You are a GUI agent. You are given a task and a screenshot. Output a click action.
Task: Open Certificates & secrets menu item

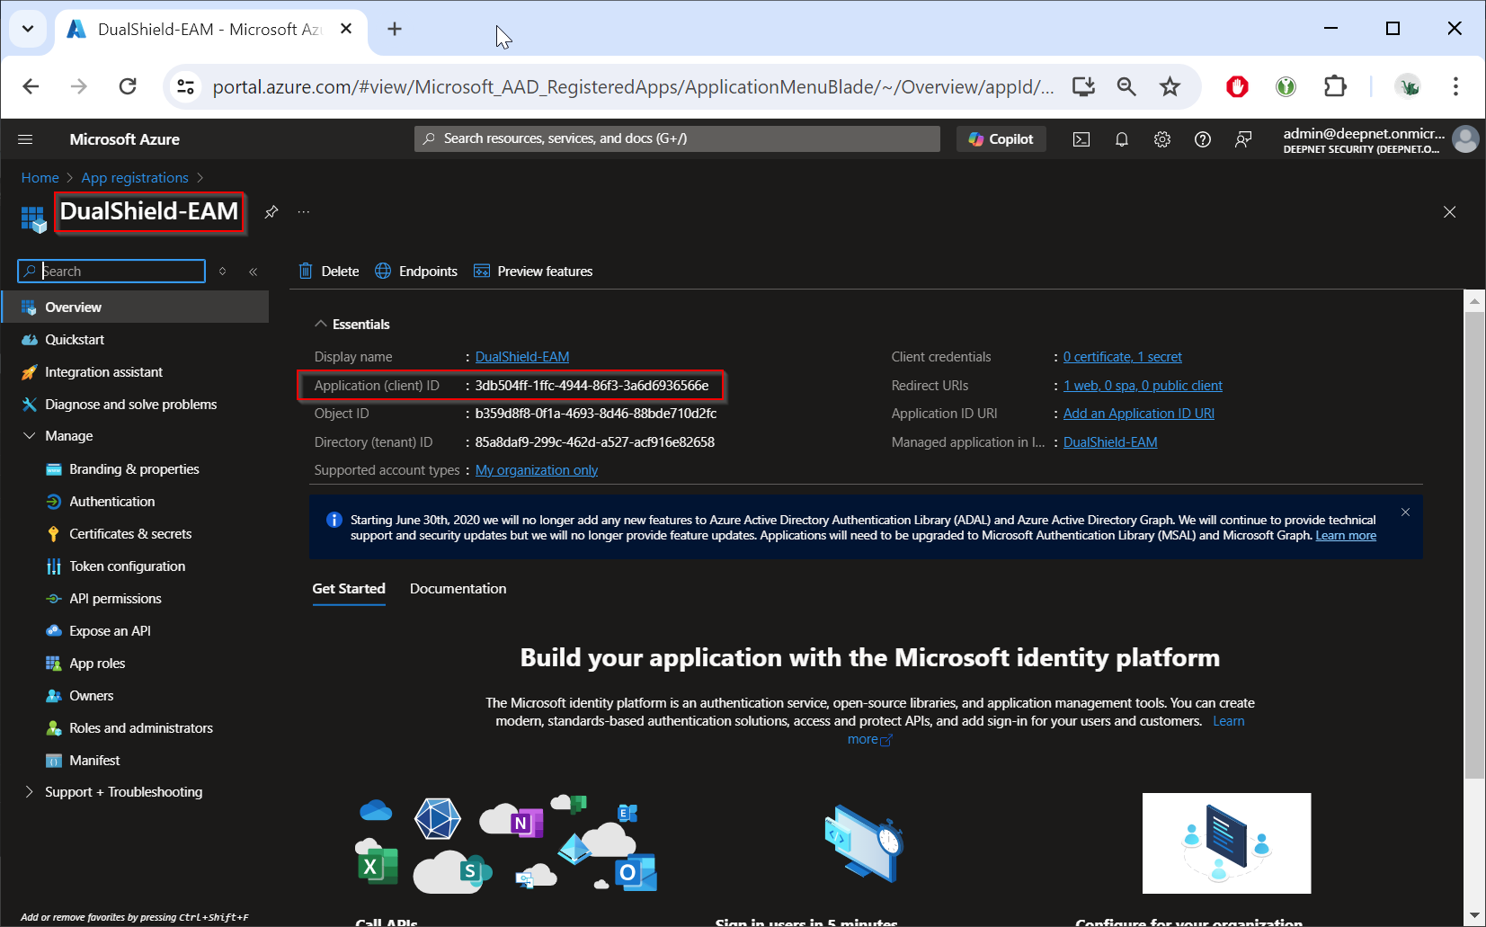pos(130,534)
